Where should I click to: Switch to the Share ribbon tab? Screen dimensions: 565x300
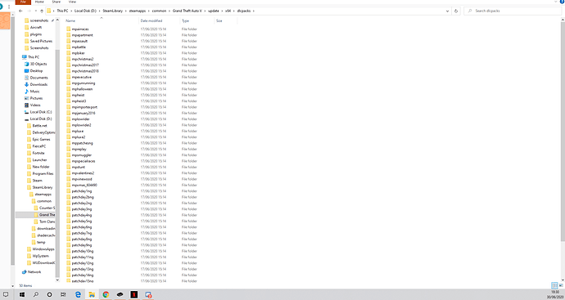click(56, 2)
